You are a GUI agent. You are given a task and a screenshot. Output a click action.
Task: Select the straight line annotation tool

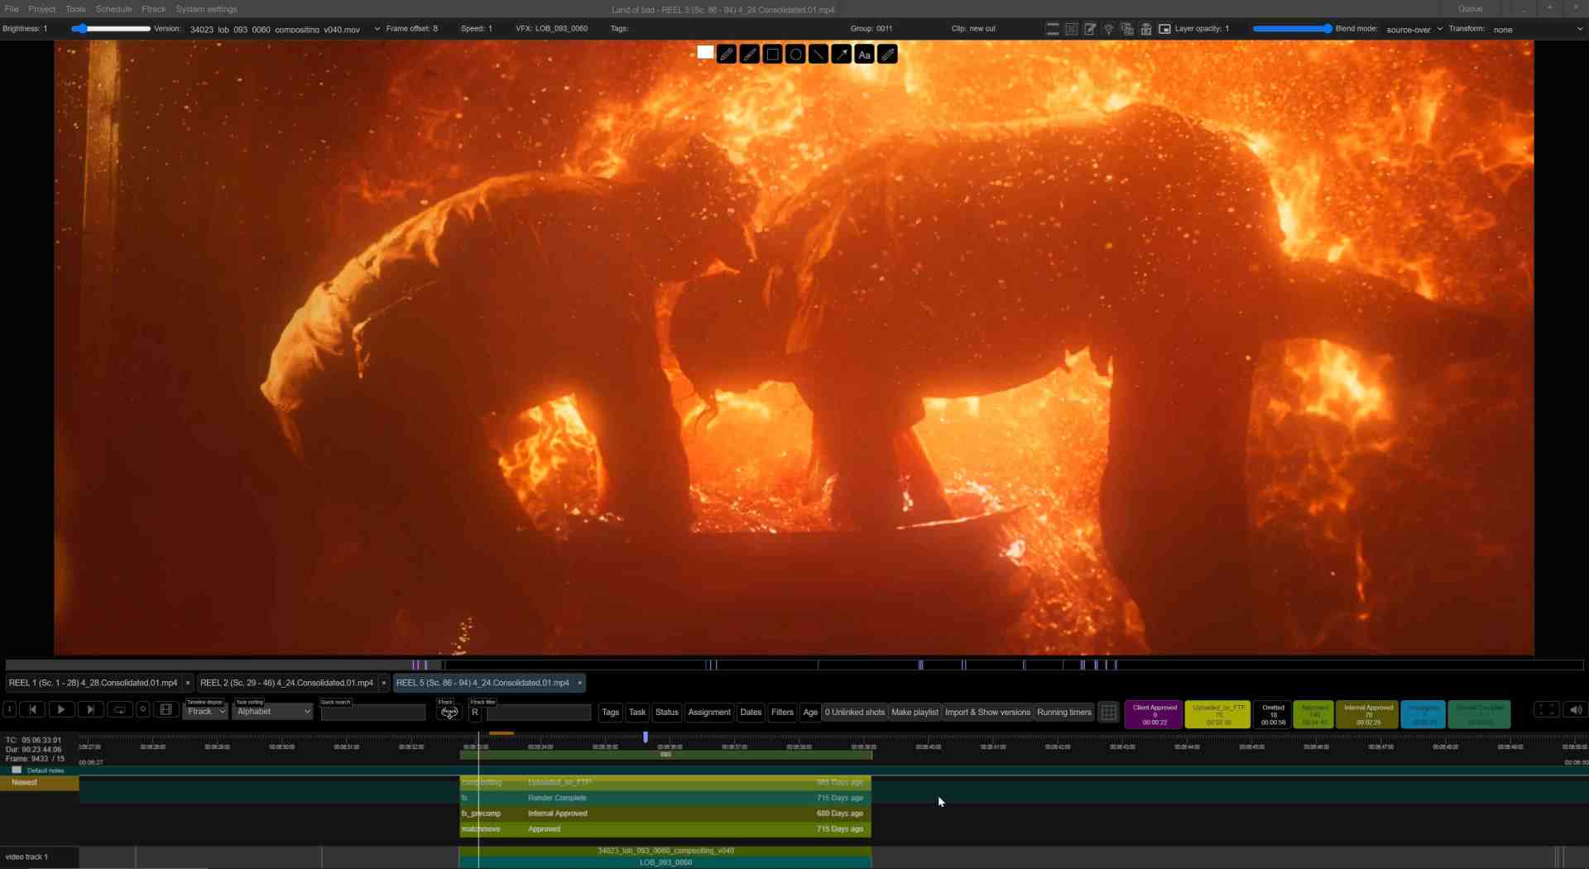pos(818,54)
